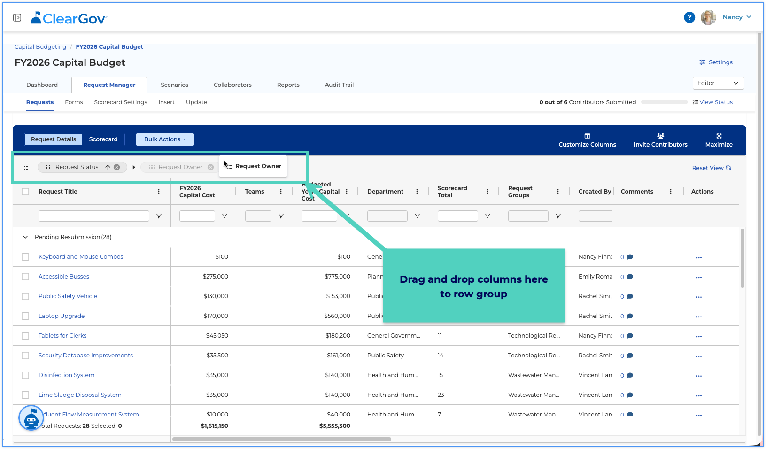The image size is (766, 449).
Task: Click the Request Title filter input
Action: pyautogui.click(x=94, y=216)
